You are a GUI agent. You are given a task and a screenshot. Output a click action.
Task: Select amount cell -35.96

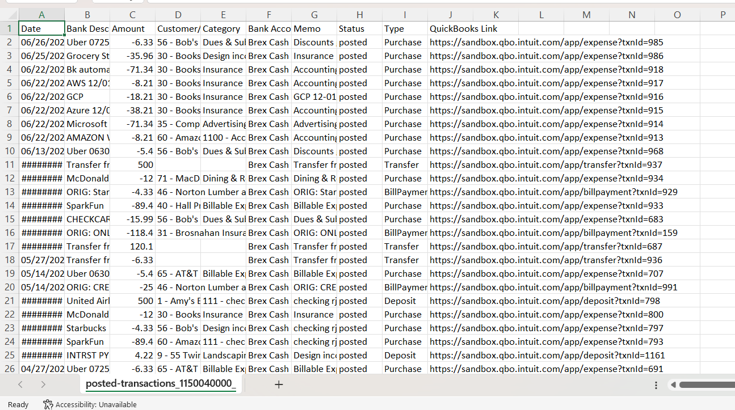132,56
